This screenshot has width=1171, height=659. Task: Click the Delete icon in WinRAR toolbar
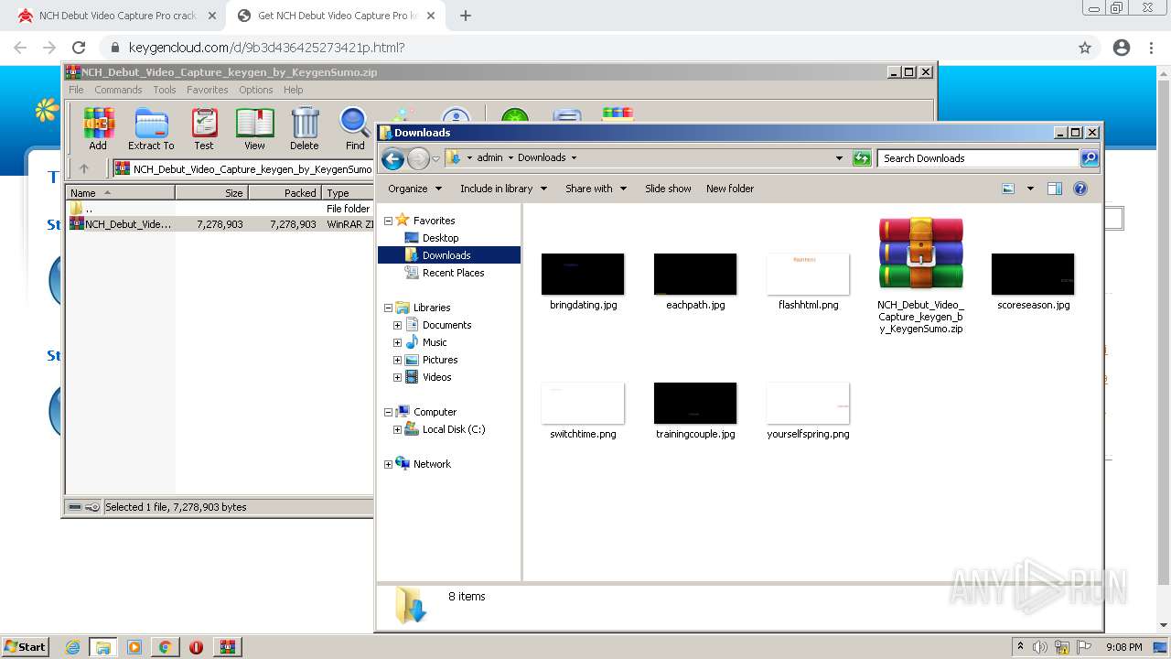[x=305, y=128]
